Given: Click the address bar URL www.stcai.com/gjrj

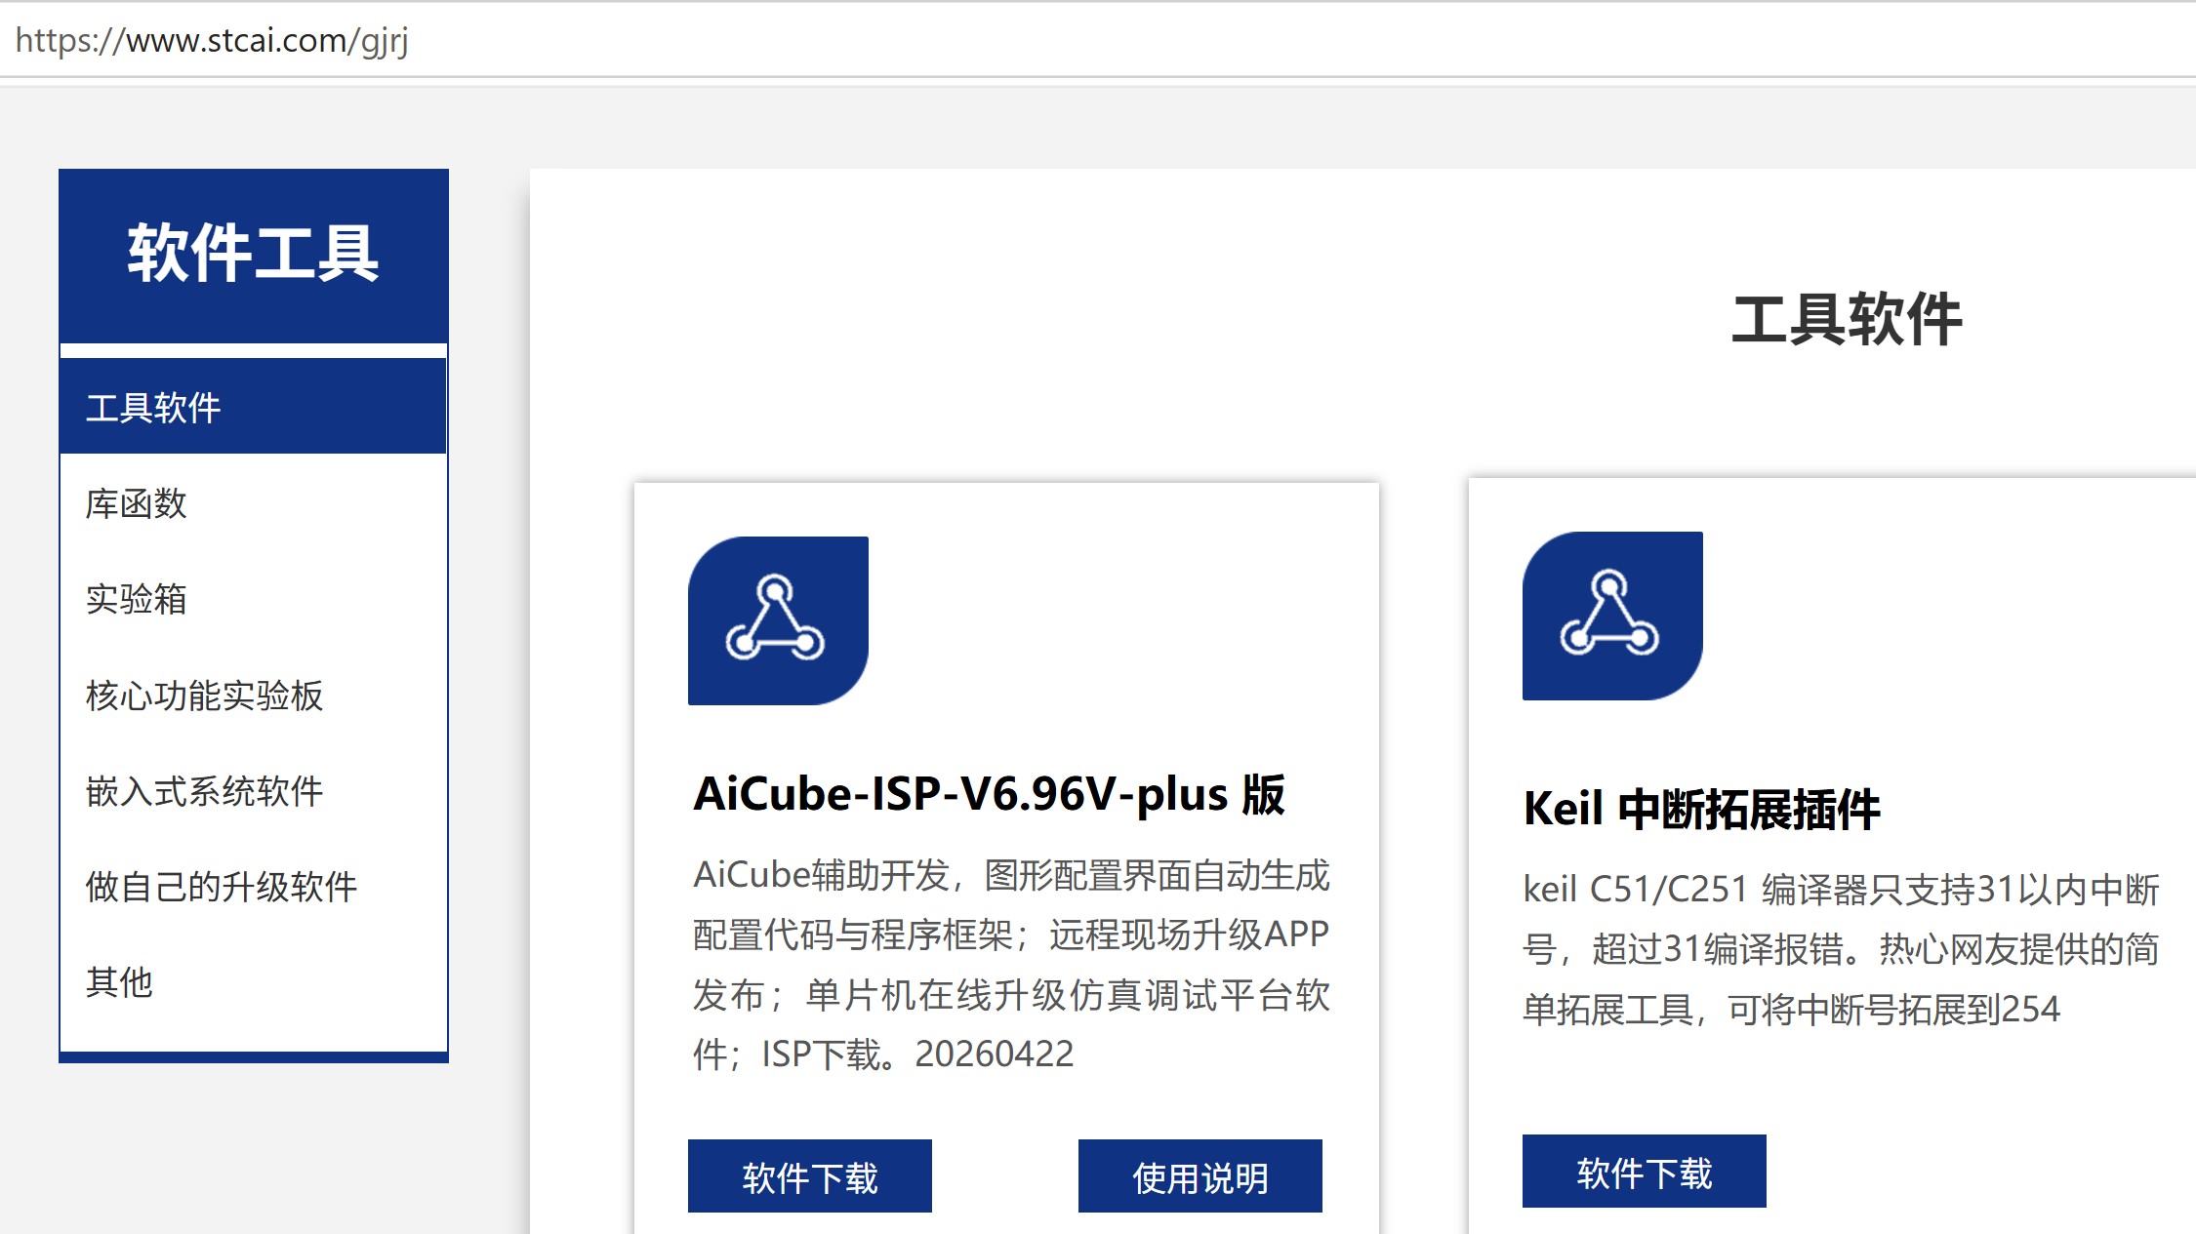Looking at the screenshot, I should [212, 41].
